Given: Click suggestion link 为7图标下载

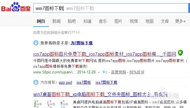Looking at the screenshot, I should (82, 43).
